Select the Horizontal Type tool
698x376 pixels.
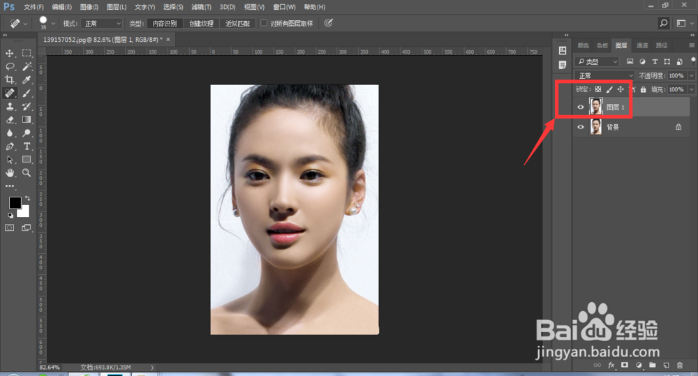tap(27, 146)
